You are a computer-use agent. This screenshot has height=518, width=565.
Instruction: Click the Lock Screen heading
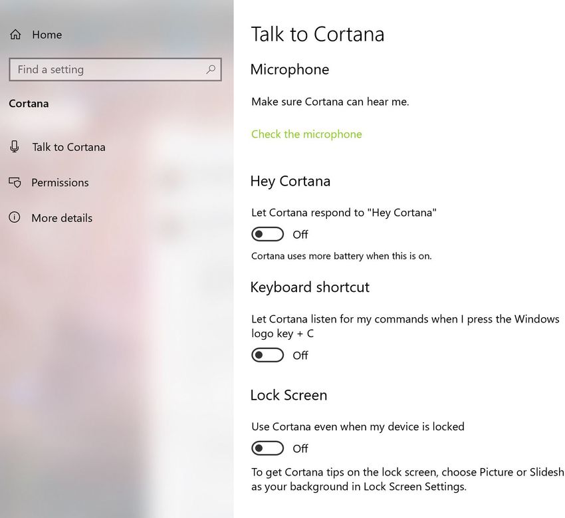click(288, 395)
